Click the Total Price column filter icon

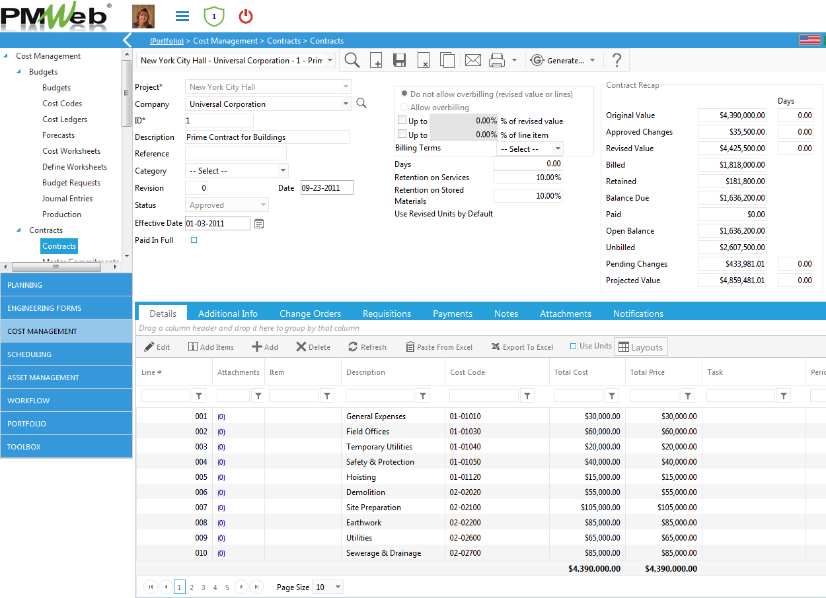688,395
